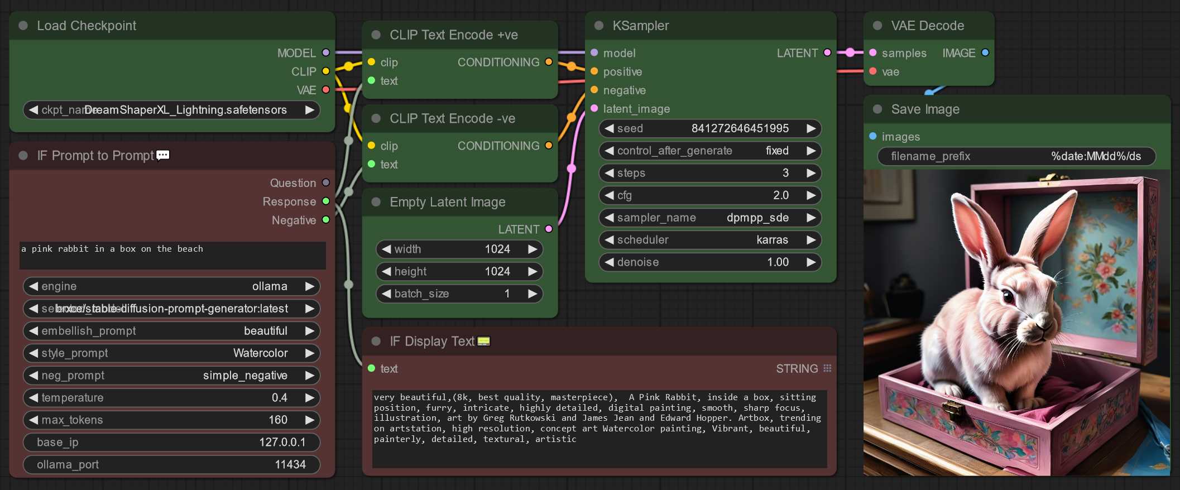Image resolution: width=1180 pixels, height=490 pixels.
Task: Click the KSampler model input socket
Action: pyautogui.click(x=594, y=53)
